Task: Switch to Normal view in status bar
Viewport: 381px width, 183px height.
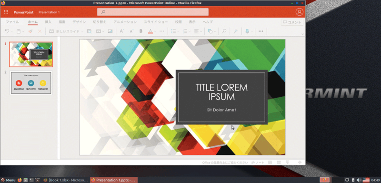Action: point(270,163)
